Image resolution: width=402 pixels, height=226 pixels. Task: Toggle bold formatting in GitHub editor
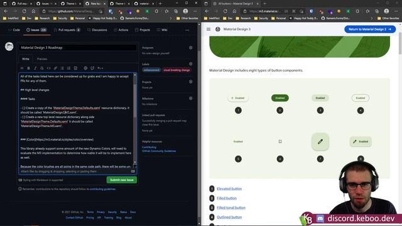coord(28,68)
